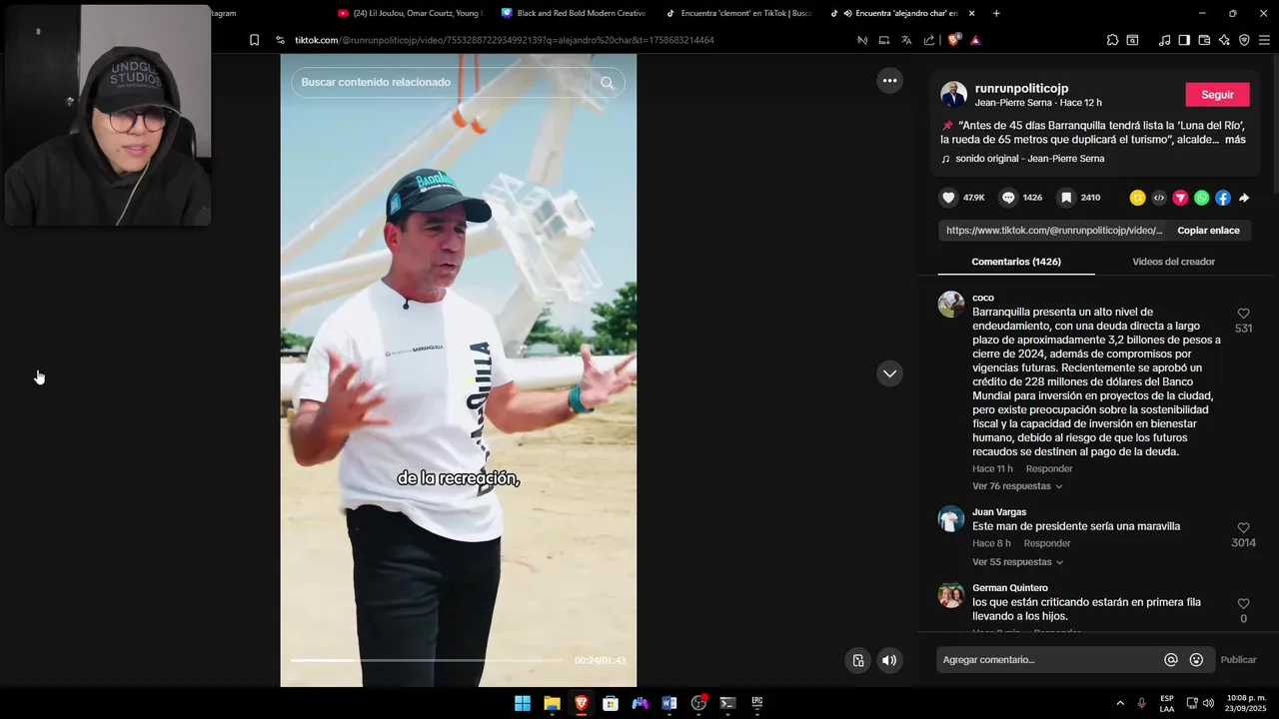Like Juan Vargas's comment
The height and width of the screenshot is (719, 1279).
[x=1243, y=528]
